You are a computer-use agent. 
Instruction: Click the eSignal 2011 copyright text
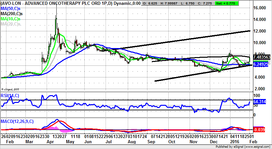click(x=11, y=89)
